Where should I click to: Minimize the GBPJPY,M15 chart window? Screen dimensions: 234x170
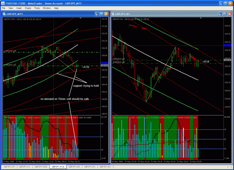97,14
